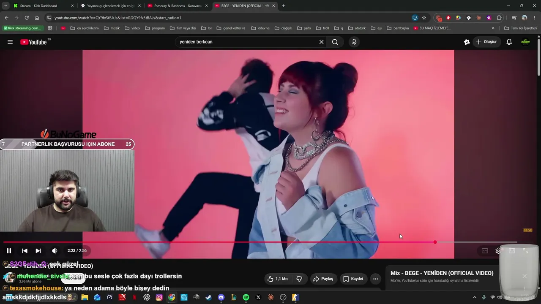The height and width of the screenshot is (304, 541).
Task: Open the 'genel kültür vs' bookmarks folder
Action: (231, 28)
